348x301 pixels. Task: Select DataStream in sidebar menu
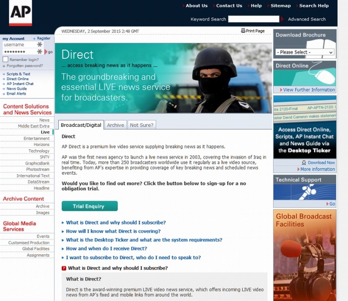click(x=39, y=182)
